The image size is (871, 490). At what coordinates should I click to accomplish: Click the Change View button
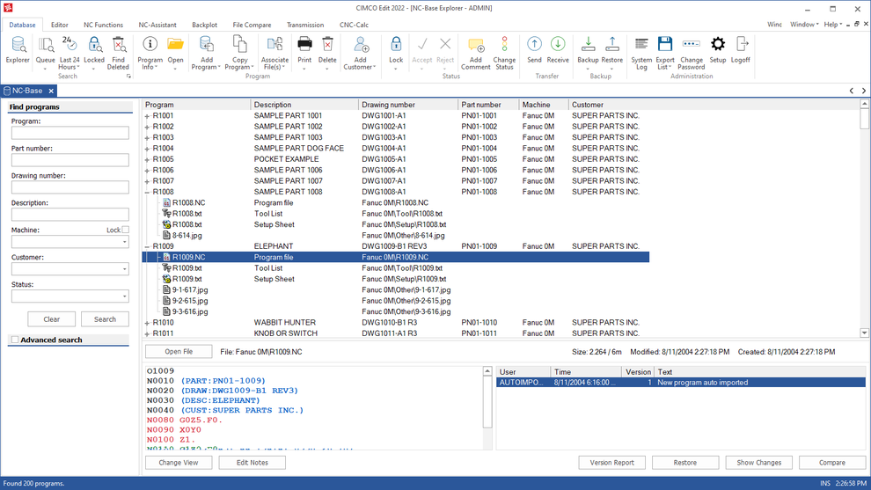pos(179,463)
